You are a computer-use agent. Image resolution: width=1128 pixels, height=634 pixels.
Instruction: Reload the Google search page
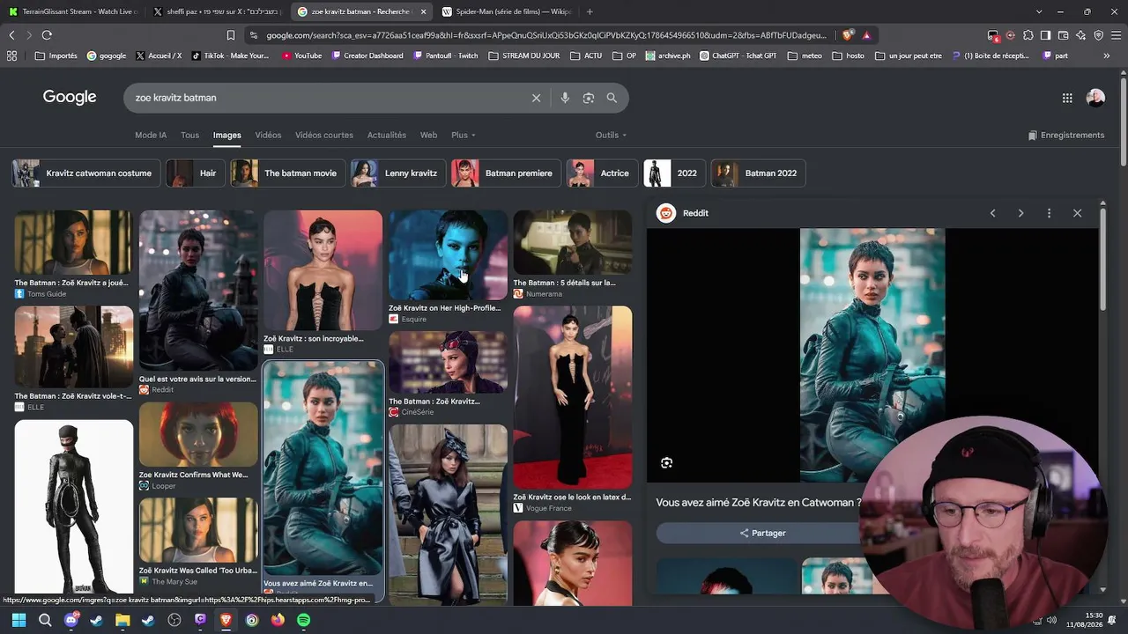(x=47, y=35)
